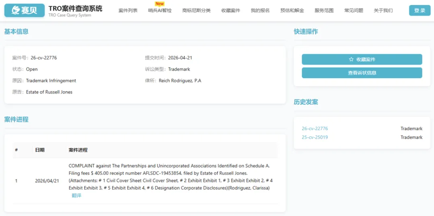Click the TRO案件查询系统 title text
Viewport: 434px width, 216px height.
75,8
